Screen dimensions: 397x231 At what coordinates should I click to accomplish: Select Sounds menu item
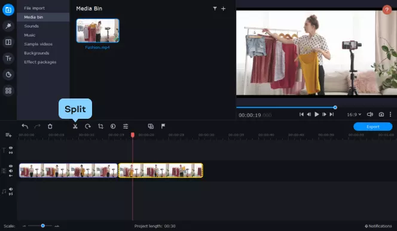[x=32, y=26]
